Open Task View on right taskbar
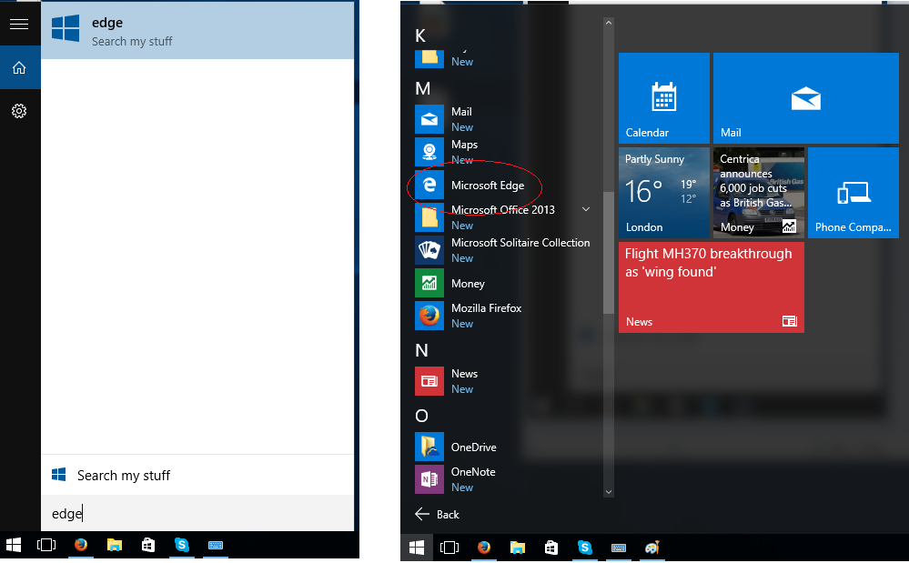The width and height of the screenshot is (909, 563). pos(449,548)
